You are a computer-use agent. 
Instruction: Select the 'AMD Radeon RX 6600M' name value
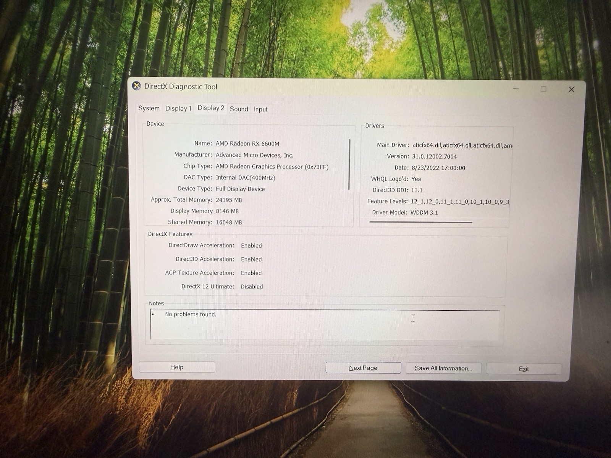pyautogui.click(x=247, y=144)
